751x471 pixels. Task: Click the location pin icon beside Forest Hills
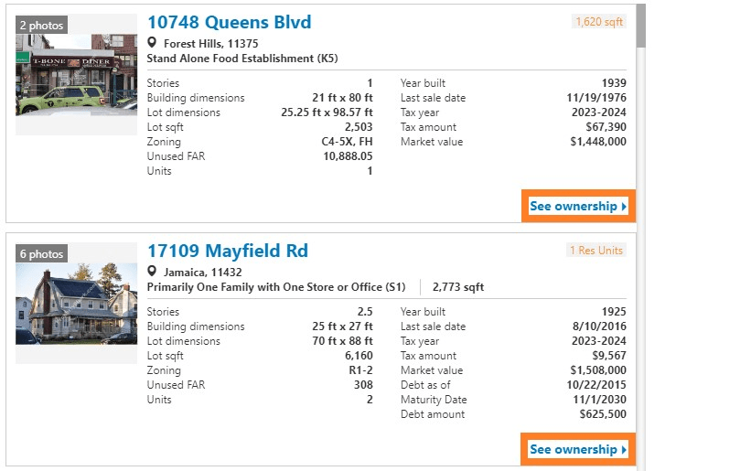coord(153,43)
